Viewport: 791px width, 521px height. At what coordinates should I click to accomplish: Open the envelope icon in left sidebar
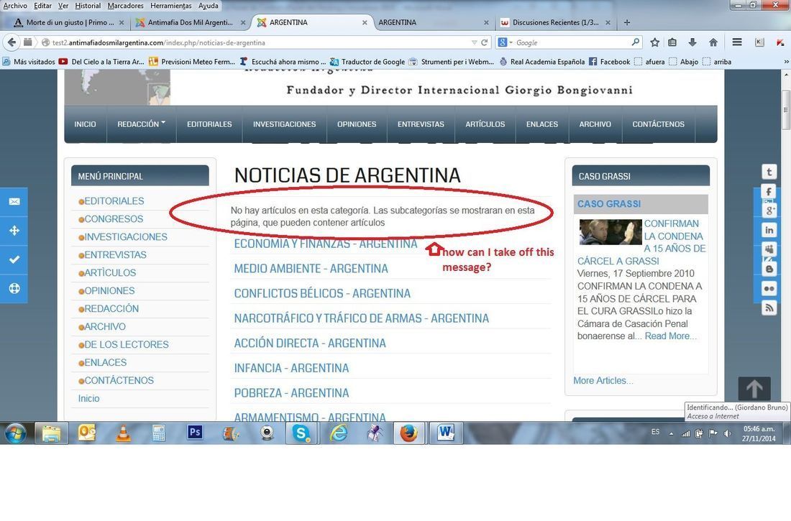(x=14, y=202)
